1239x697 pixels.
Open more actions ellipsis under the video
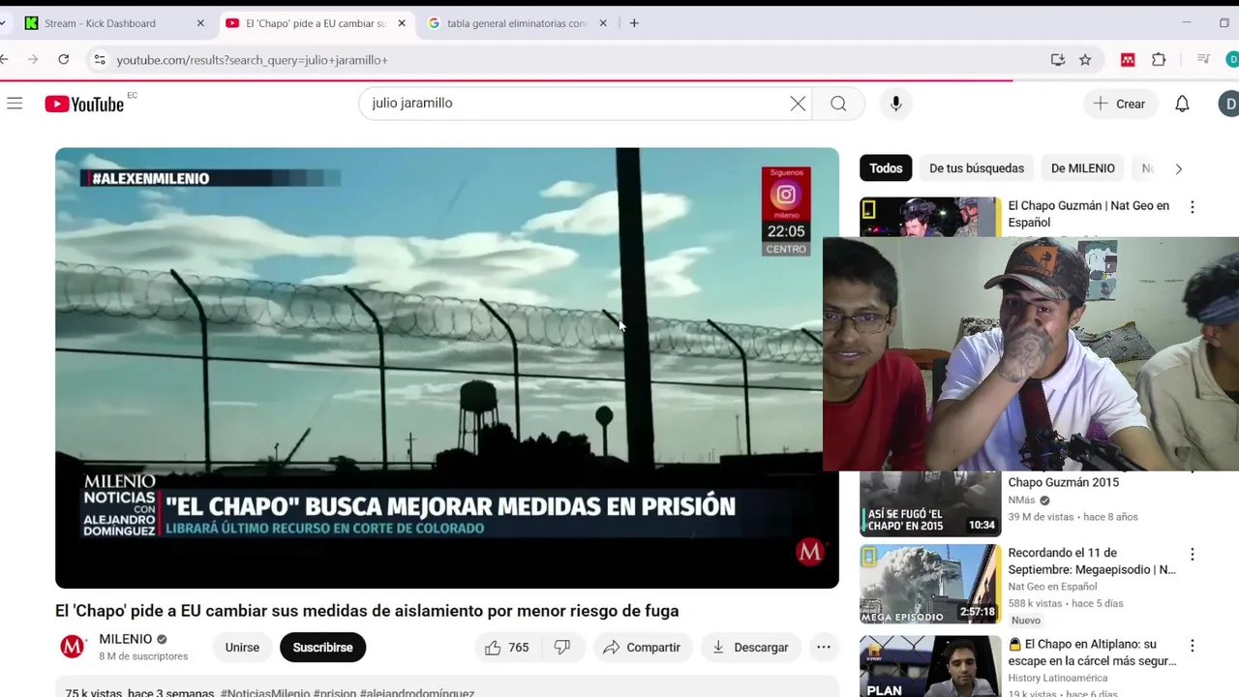click(824, 648)
